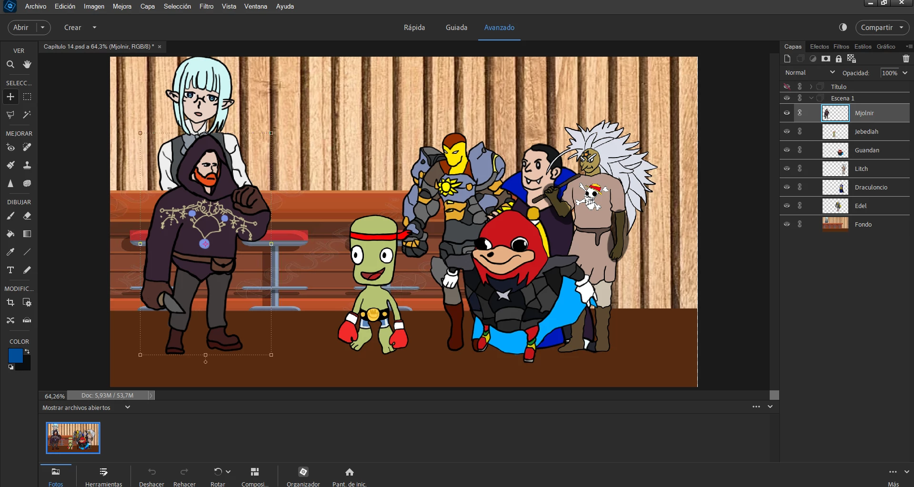Open the Opacidad percentage dropdown
This screenshot has width=914, height=487.
(904, 73)
